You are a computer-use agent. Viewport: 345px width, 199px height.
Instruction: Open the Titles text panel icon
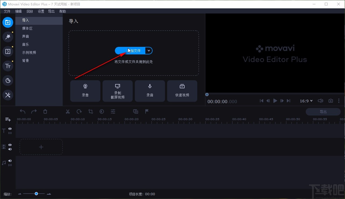click(8, 66)
